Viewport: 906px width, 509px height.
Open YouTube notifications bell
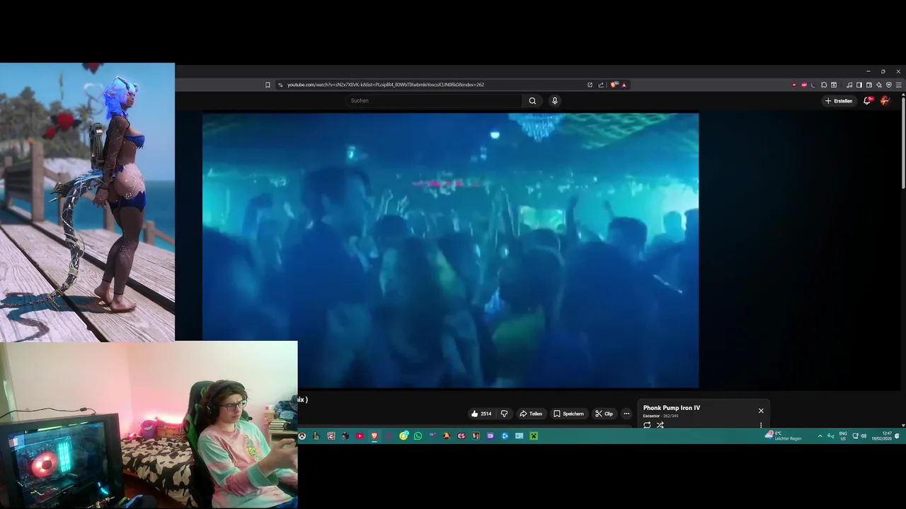[868, 100]
